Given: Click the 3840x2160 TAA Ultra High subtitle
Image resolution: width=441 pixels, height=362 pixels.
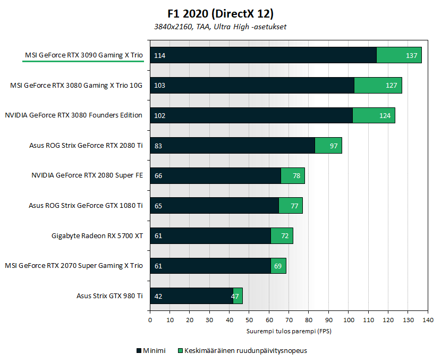Looking at the screenshot, I should 220,27.
